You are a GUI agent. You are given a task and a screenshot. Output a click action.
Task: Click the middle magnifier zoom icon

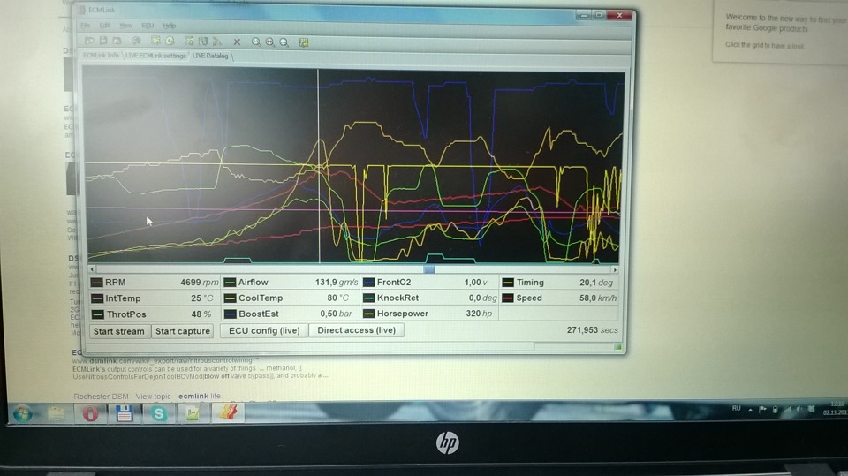270,42
